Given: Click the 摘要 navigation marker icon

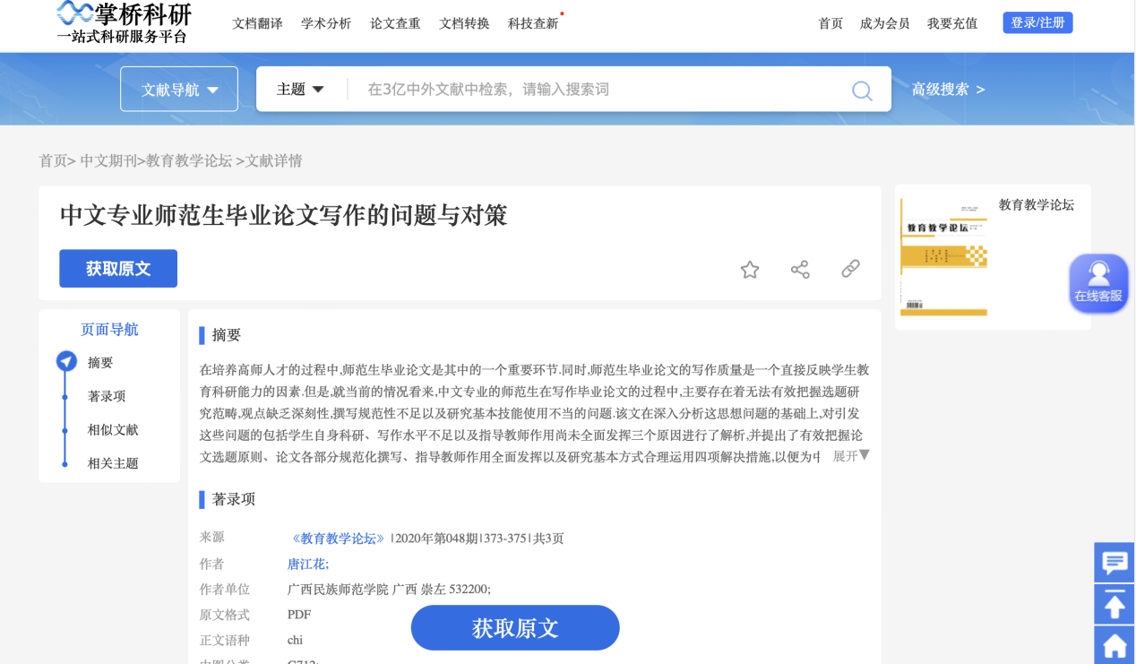Looking at the screenshot, I should (66, 361).
